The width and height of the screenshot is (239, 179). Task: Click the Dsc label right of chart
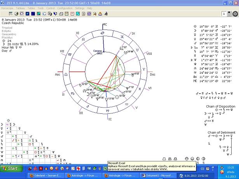pyautogui.click(x=153, y=75)
